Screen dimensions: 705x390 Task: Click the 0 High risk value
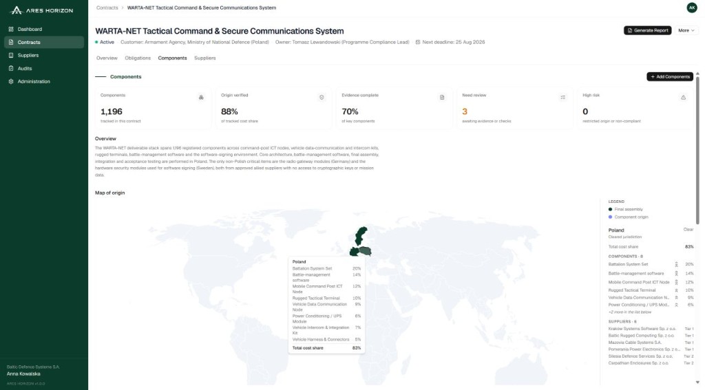585,111
